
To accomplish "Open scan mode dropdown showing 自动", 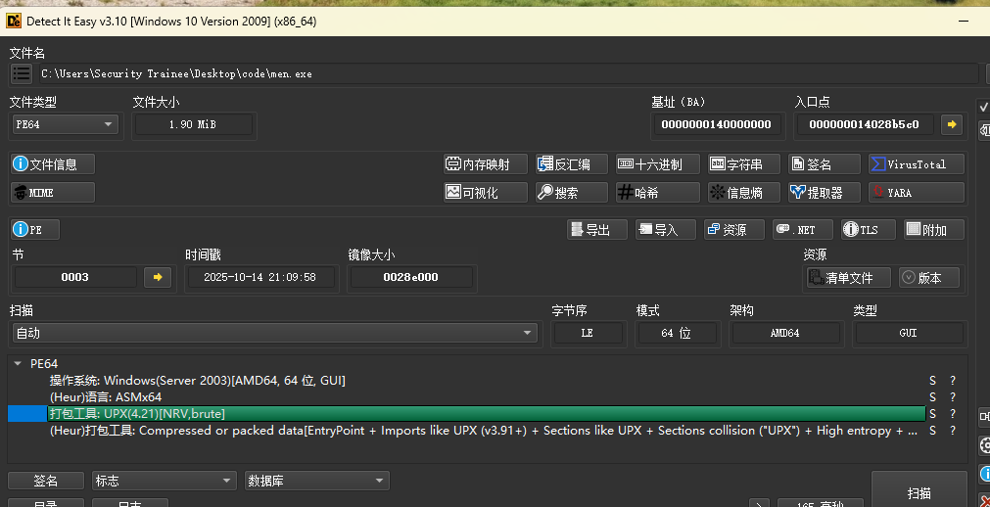I will (x=274, y=333).
